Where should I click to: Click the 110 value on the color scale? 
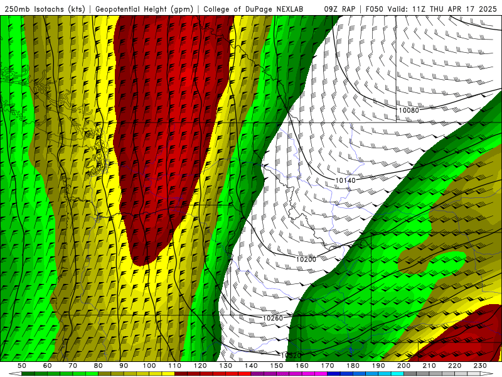(175, 366)
